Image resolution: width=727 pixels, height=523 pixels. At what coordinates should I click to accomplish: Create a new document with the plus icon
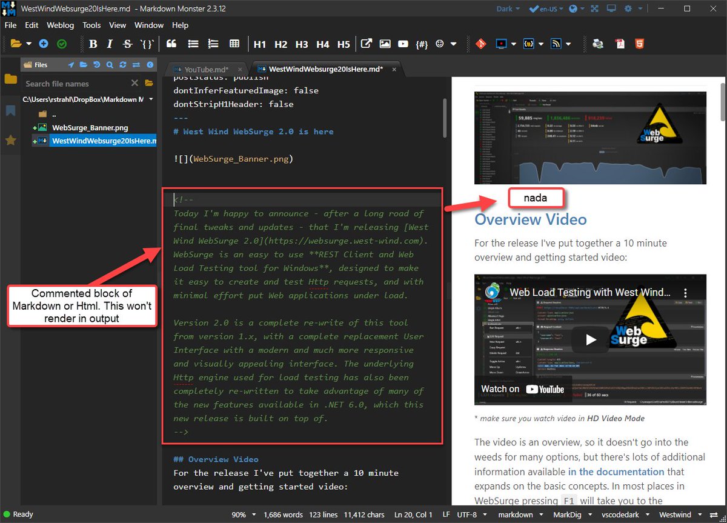click(x=44, y=44)
